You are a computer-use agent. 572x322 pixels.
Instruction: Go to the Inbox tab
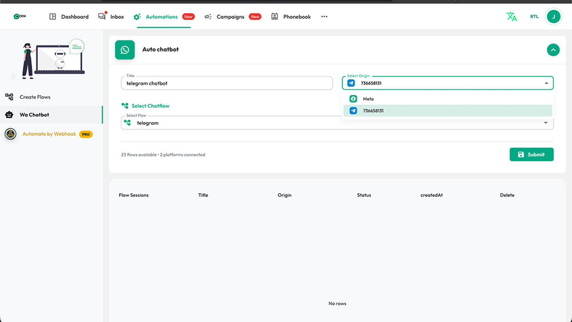pyautogui.click(x=111, y=17)
